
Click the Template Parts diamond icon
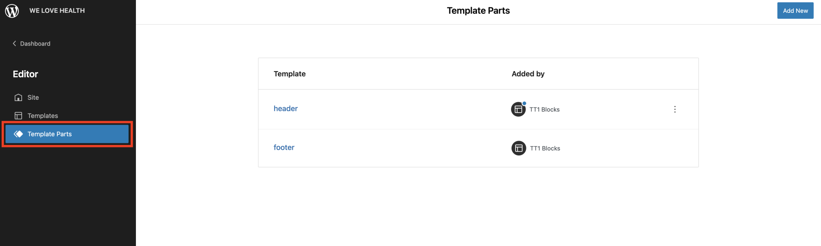18,134
